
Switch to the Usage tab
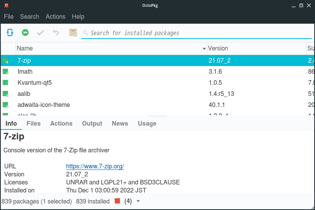(x=147, y=123)
